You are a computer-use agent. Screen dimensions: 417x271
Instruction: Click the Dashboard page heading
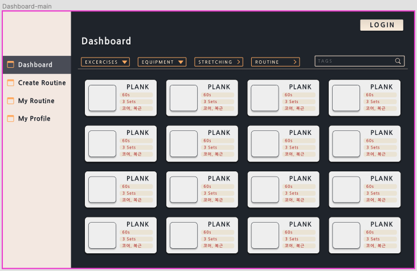pos(106,41)
